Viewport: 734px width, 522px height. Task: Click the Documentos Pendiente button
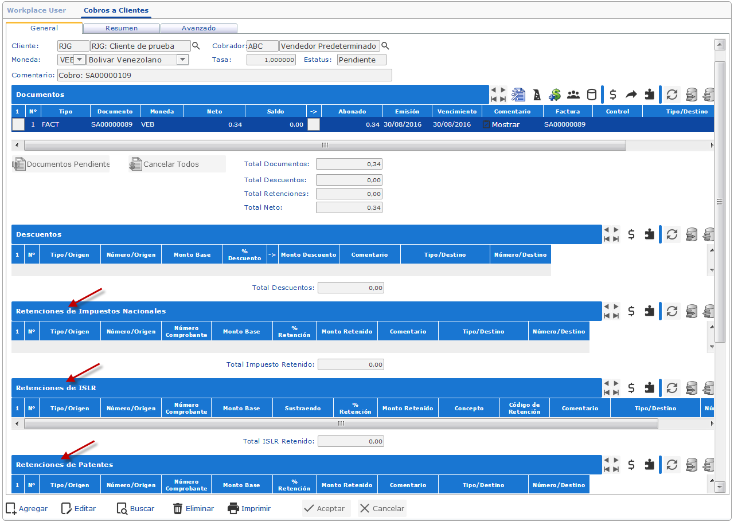tap(61, 164)
